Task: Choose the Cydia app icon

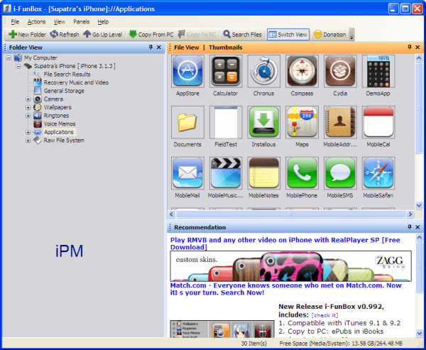Action: tap(340, 71)
